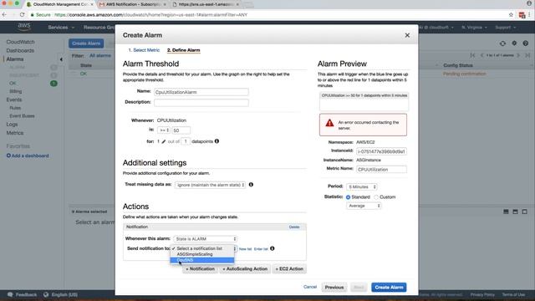This screenshot has width=535, height=301.
Task: Click the Privacy Policy footer link
Action: (482, 294)
